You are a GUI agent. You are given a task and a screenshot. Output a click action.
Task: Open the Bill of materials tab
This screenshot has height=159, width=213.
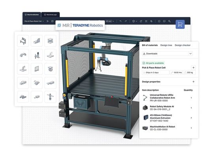tap(150, 45)
